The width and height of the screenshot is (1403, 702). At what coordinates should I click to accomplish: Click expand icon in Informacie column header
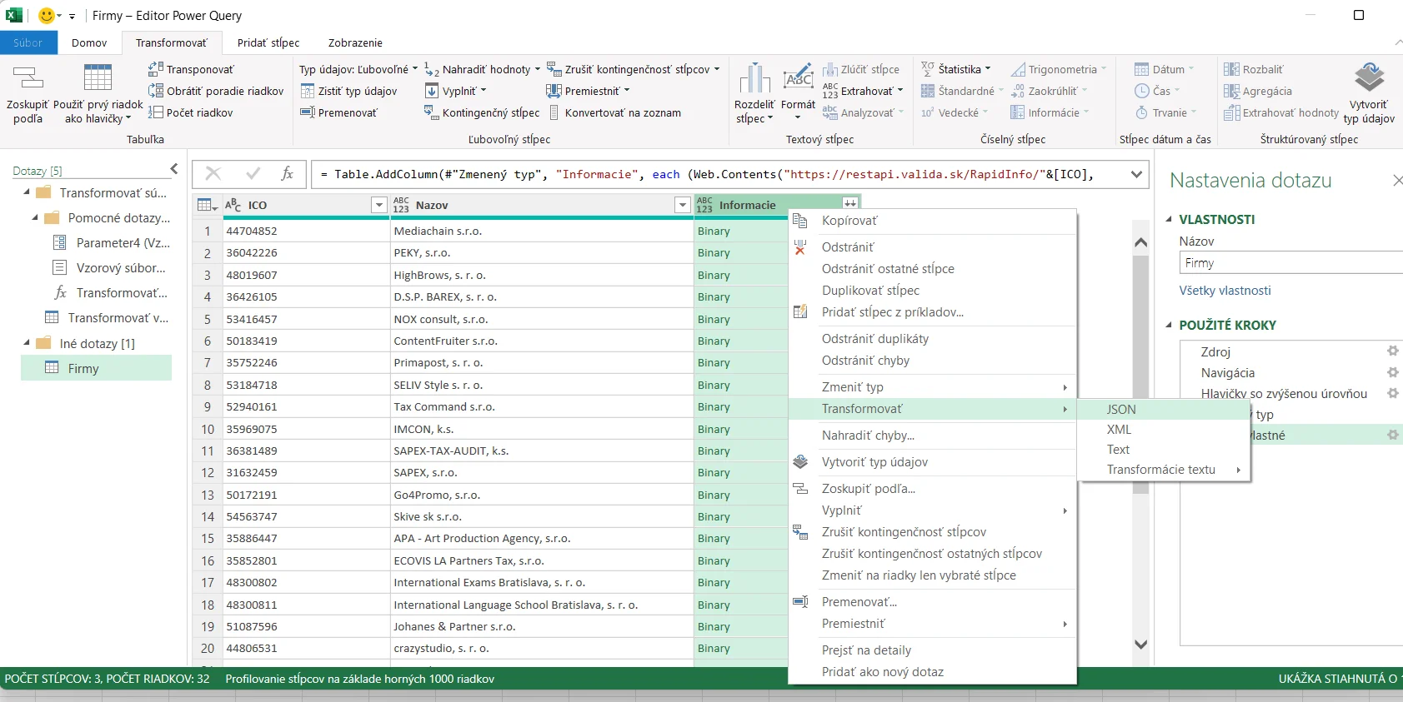(849, 204)
